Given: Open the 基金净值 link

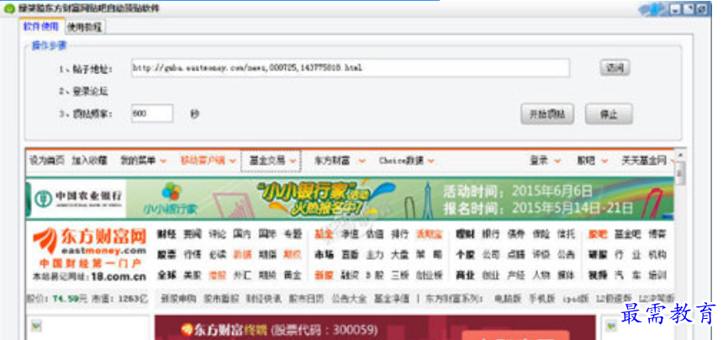Looking at the screenshot, I should tap(392, 299).
